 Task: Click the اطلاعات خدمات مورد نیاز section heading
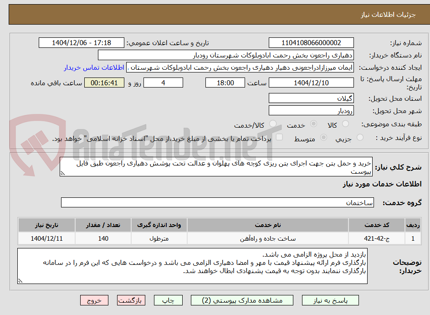[x=382, y=184]
